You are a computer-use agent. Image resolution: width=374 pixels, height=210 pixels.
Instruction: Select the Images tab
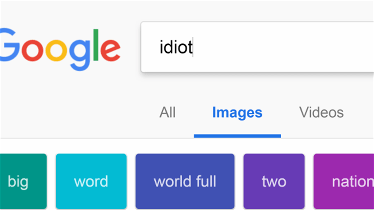tap(237, 113)
